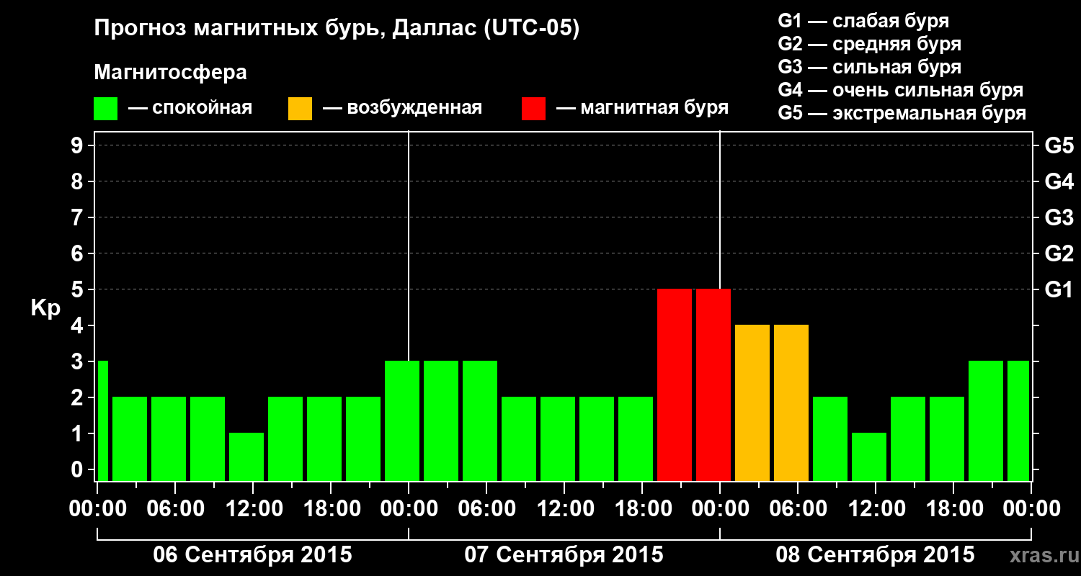Click '18:00' label above 07 Сентября
Image resolution: width=1081 pixels, height=576 pixels.
point(642,509)
